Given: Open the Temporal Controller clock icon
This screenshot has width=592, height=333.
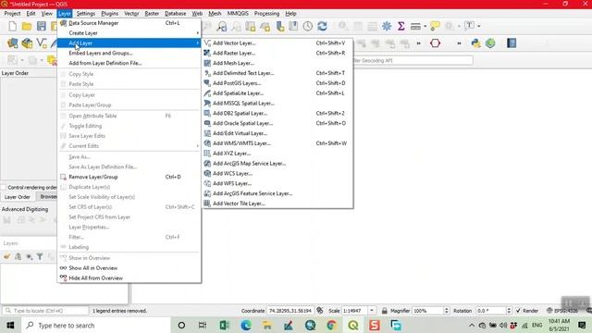Looking at the screenshot, I should tap(308, 26).
